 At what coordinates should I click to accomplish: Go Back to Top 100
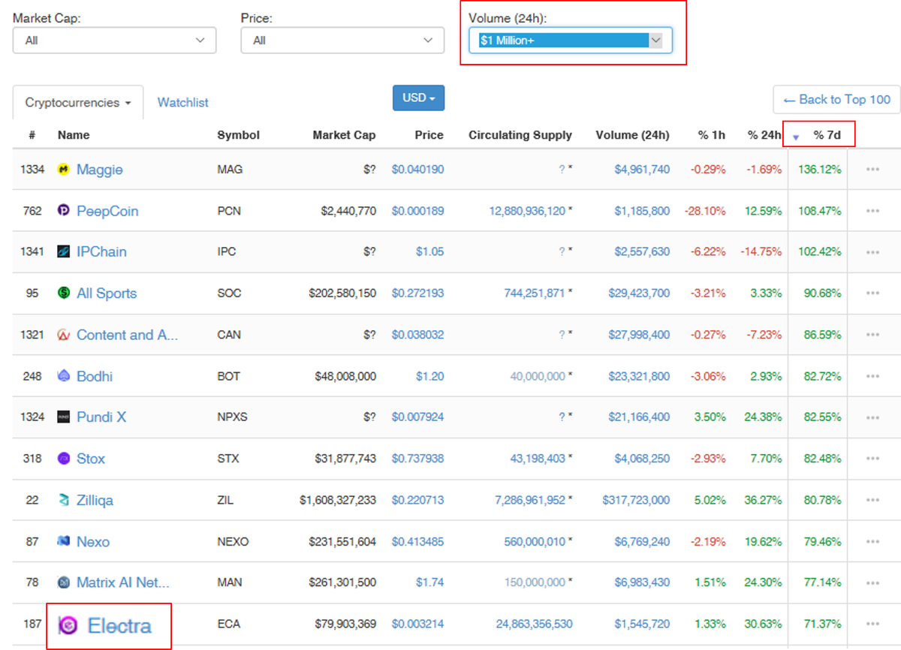tap(836, 99)
